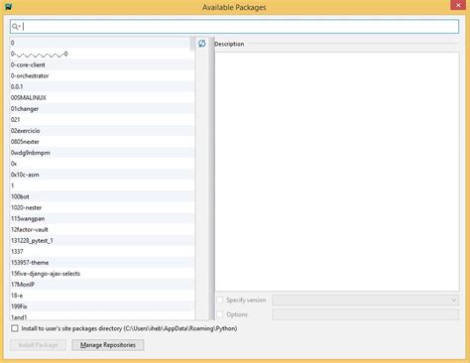The image size is (470, 363).
Task: Click the PyCharm icon in title bar
Action: tap(8, 7)
